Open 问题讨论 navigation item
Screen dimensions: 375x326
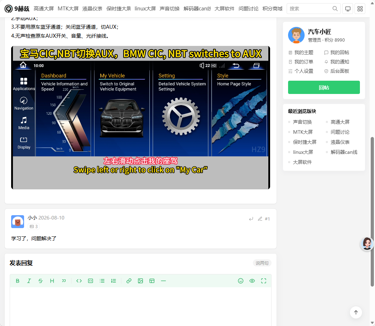[x=249, y=9]
